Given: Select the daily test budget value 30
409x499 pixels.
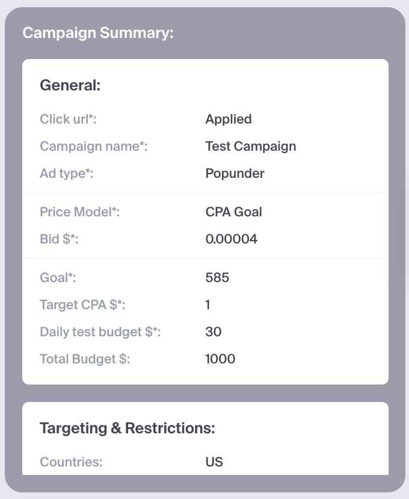Looking at the screenshot, I should (213, 332).
